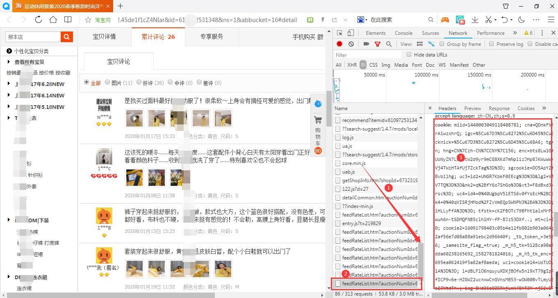The image size is (558, 298).
Task: Close the request details pane
Action: click(x=430, y=108)
